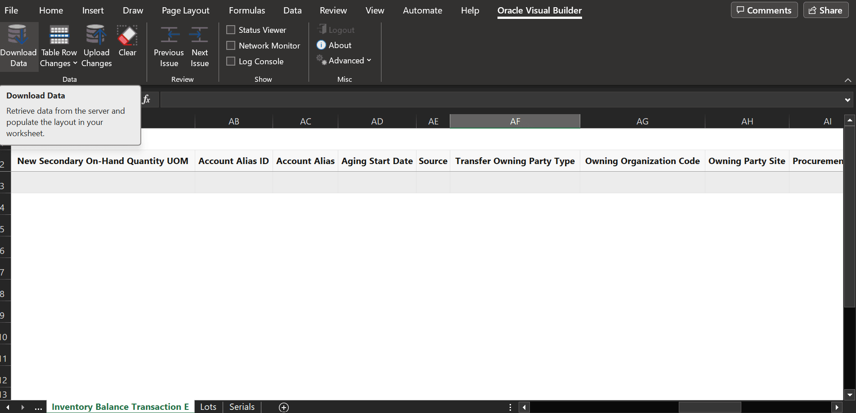Switch to the Review tab
The image size is (856, 413).
tap(333, 10)
